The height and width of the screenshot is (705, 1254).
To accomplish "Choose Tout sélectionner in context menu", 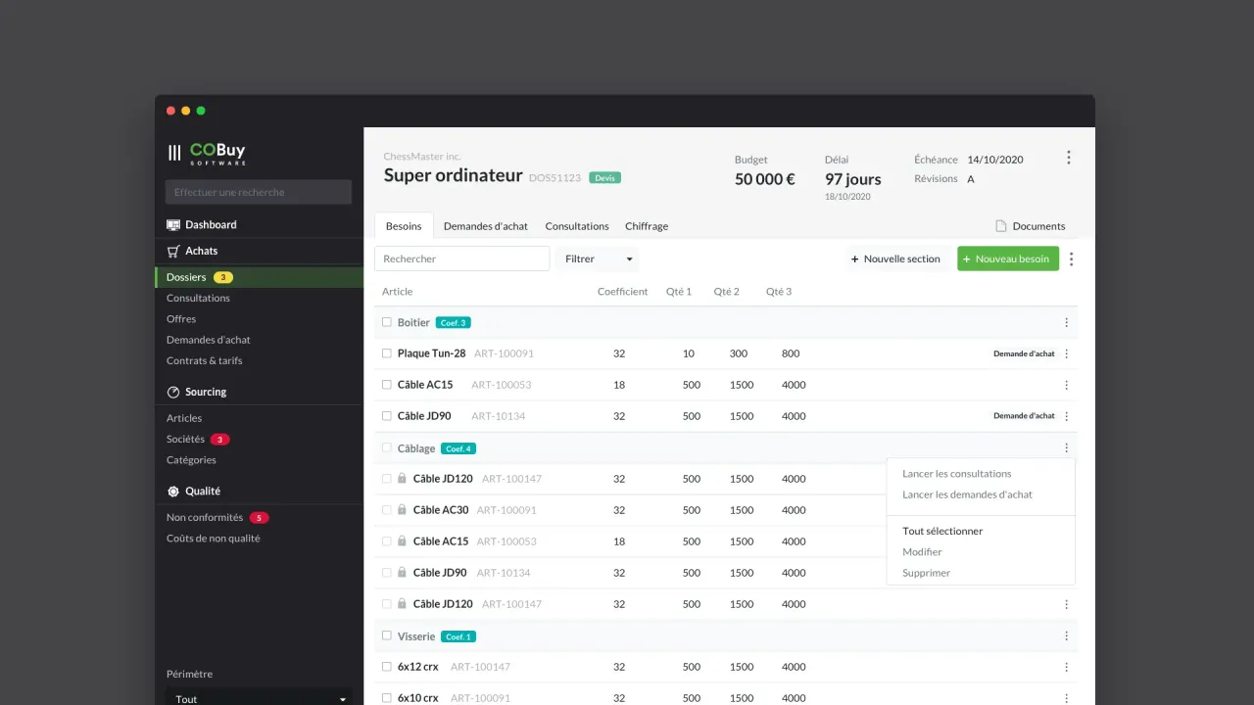I will coord(942,532).
